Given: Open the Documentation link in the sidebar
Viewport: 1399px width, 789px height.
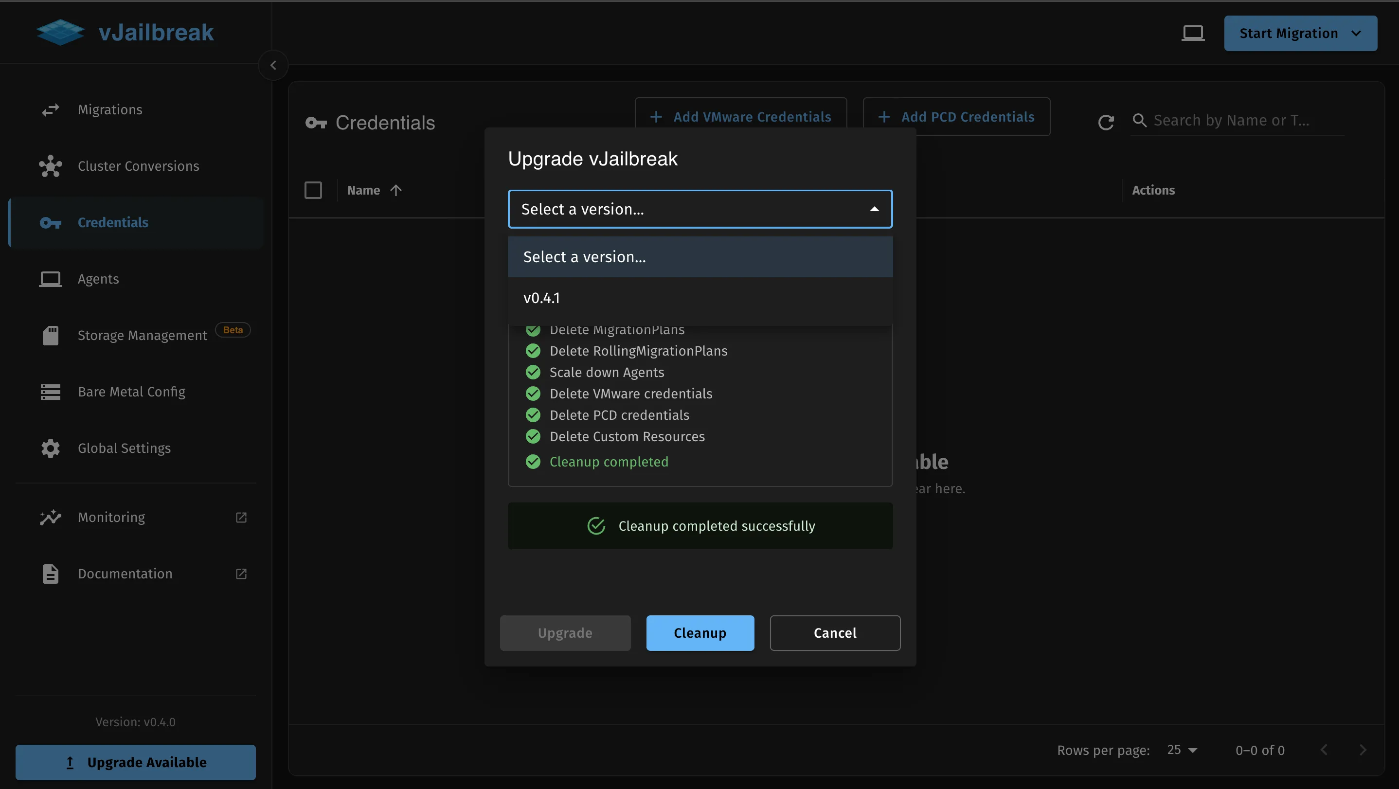Looking at the screenshot, I should [x=125, y=574].
